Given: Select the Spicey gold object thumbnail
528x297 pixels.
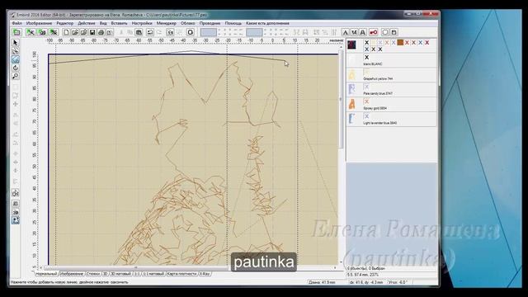Looking at the screenshot, I should 352,104.
